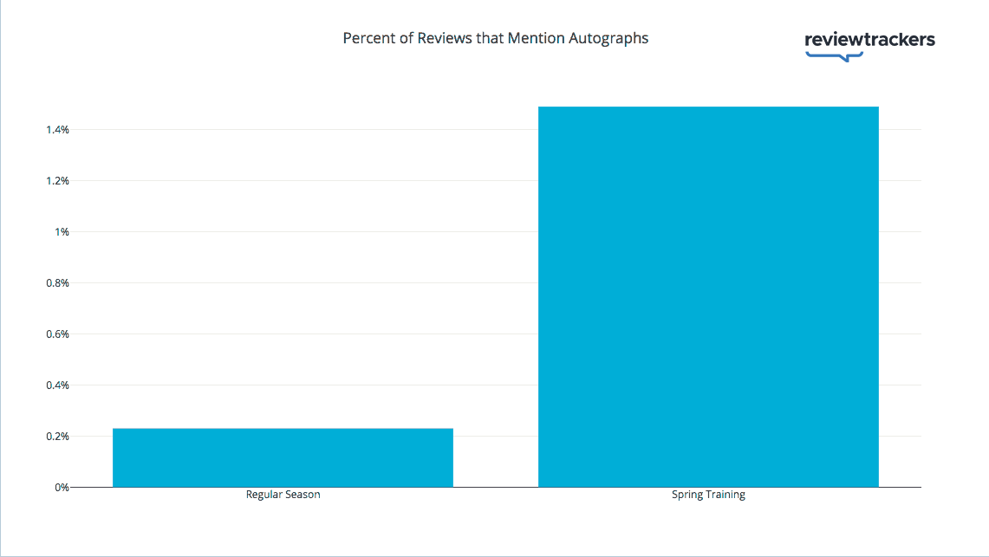Click the 1% y-axis tick label
Image resolution: width=989 pixels, height=557 pixels.
[62, 232]
